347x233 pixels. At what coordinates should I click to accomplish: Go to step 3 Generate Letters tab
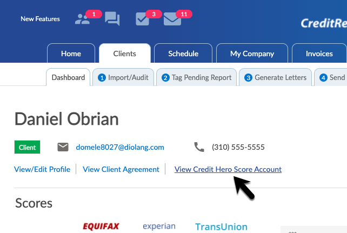click(275, 77)
